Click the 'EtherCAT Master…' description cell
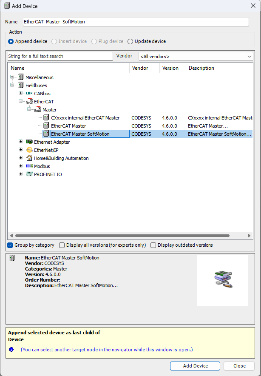 coord(207,126)
